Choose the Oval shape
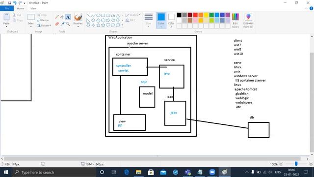314x177 pixels. pyautogui.click(x=98, y=15)
